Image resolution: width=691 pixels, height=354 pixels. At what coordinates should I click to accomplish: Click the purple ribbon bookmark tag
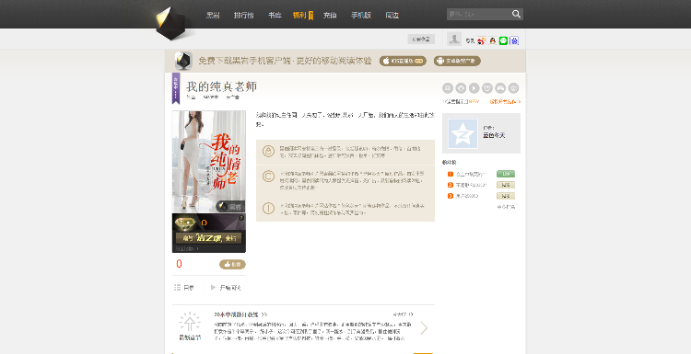[176, 88]
